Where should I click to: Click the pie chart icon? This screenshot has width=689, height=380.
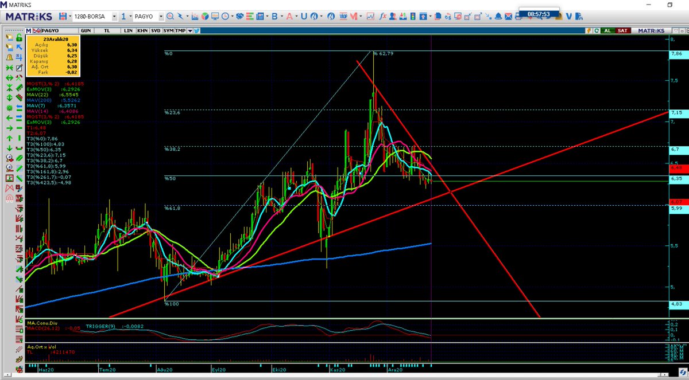204,16
